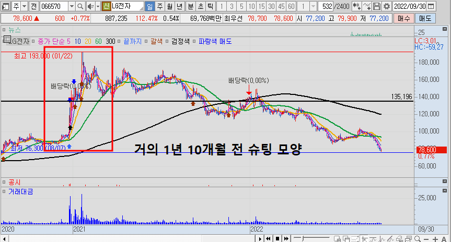The image size is (451, 242).
Task: Switch to 틱 tick chart
Action: click(210, 6)
